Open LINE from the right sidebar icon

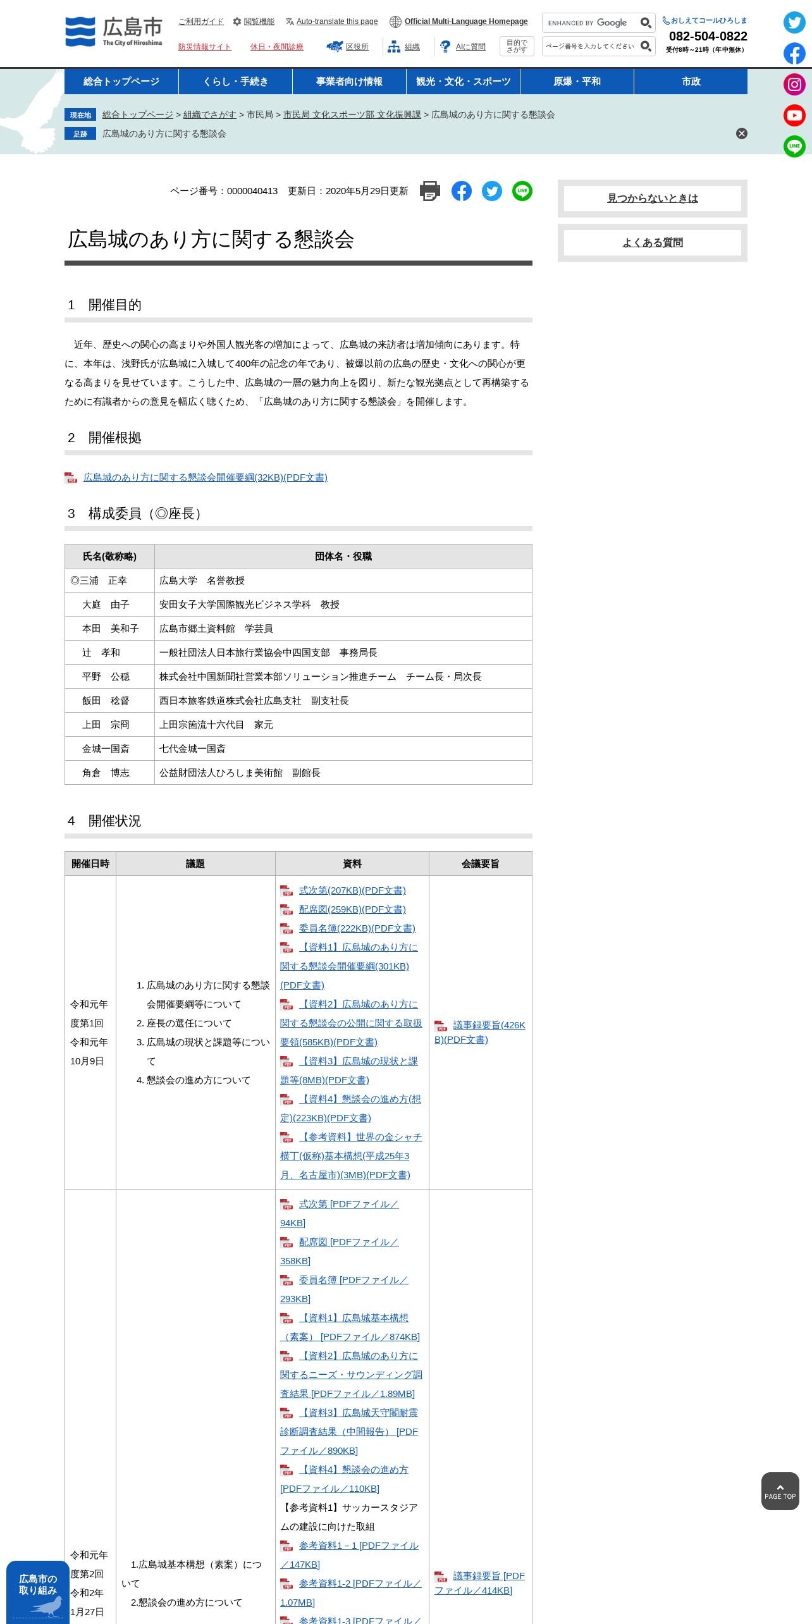[794, 147]
